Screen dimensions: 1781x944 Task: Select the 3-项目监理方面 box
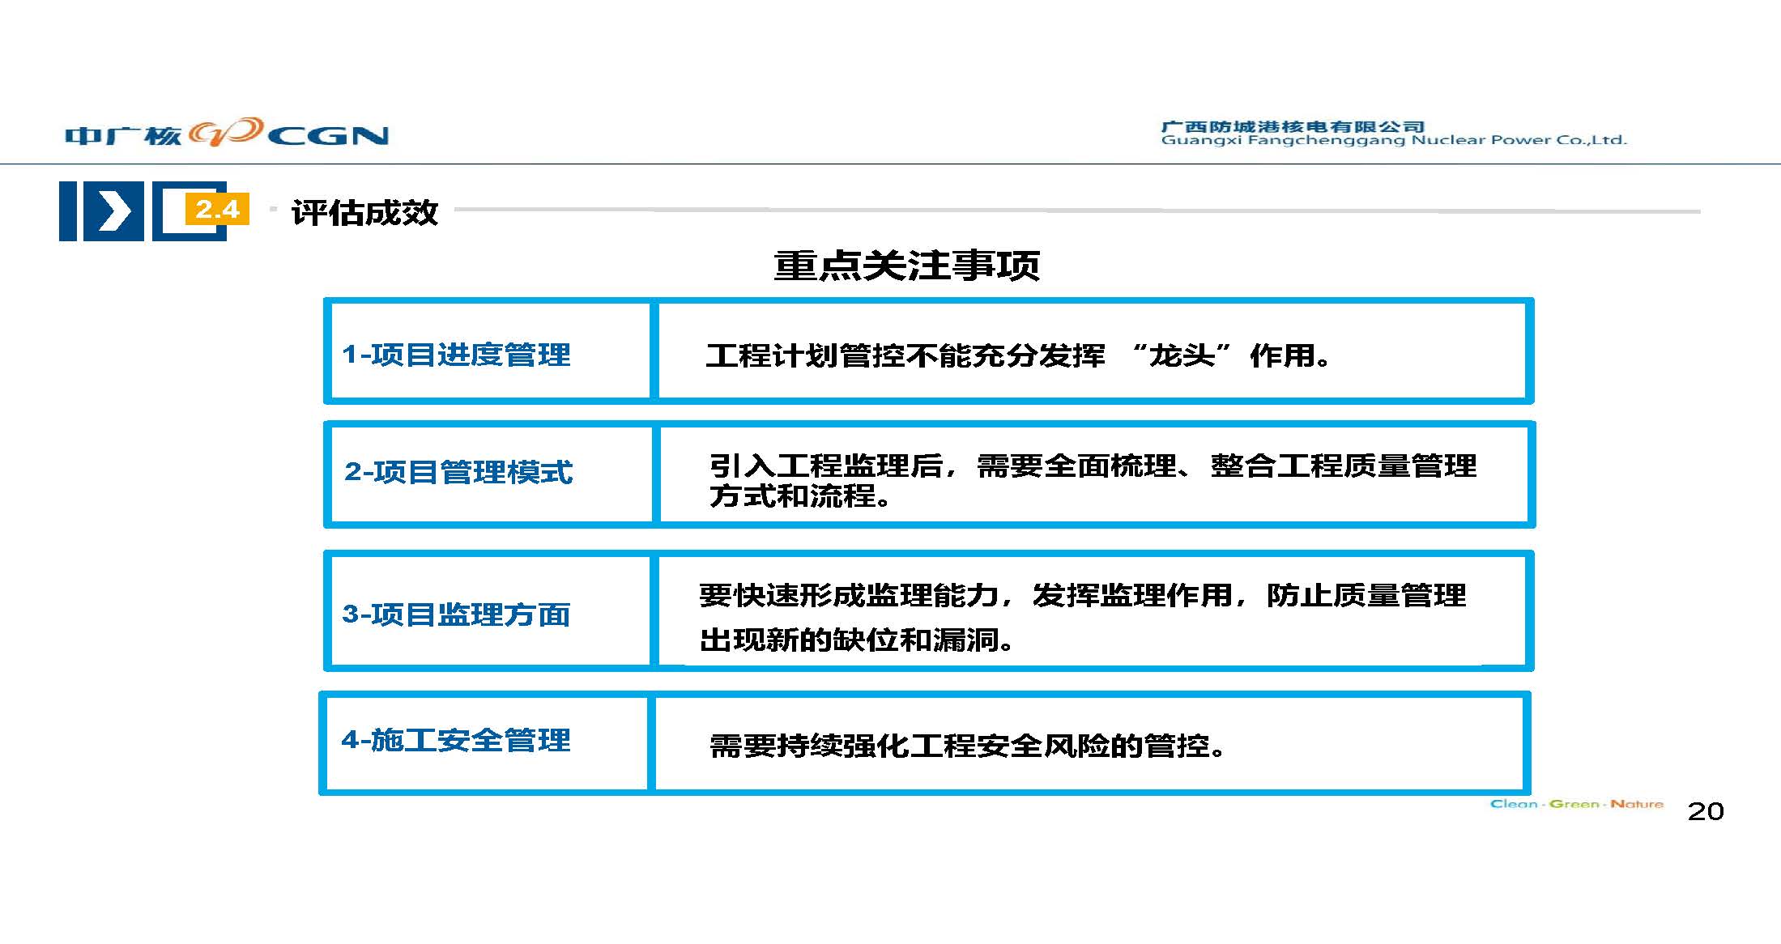point(456,614)
